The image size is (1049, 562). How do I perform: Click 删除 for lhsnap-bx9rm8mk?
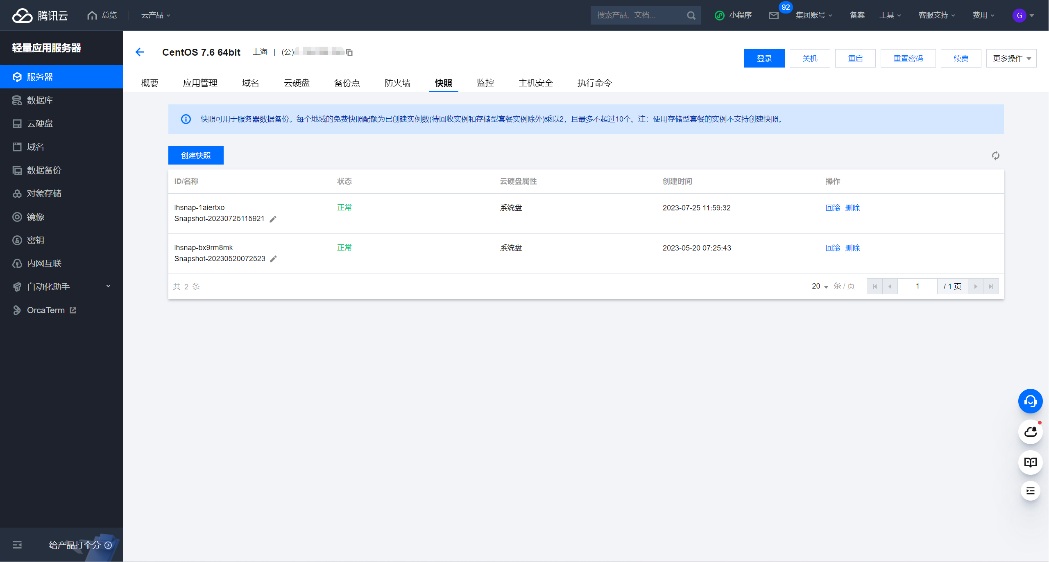tap(852, 248)
